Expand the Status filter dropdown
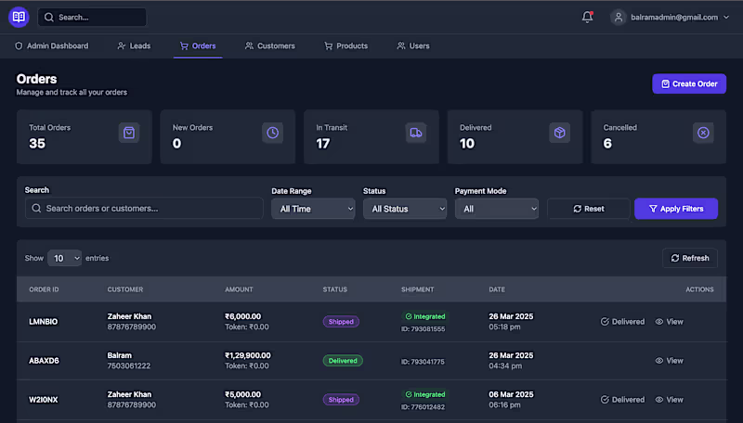743x423 pixels. [404, 209]
